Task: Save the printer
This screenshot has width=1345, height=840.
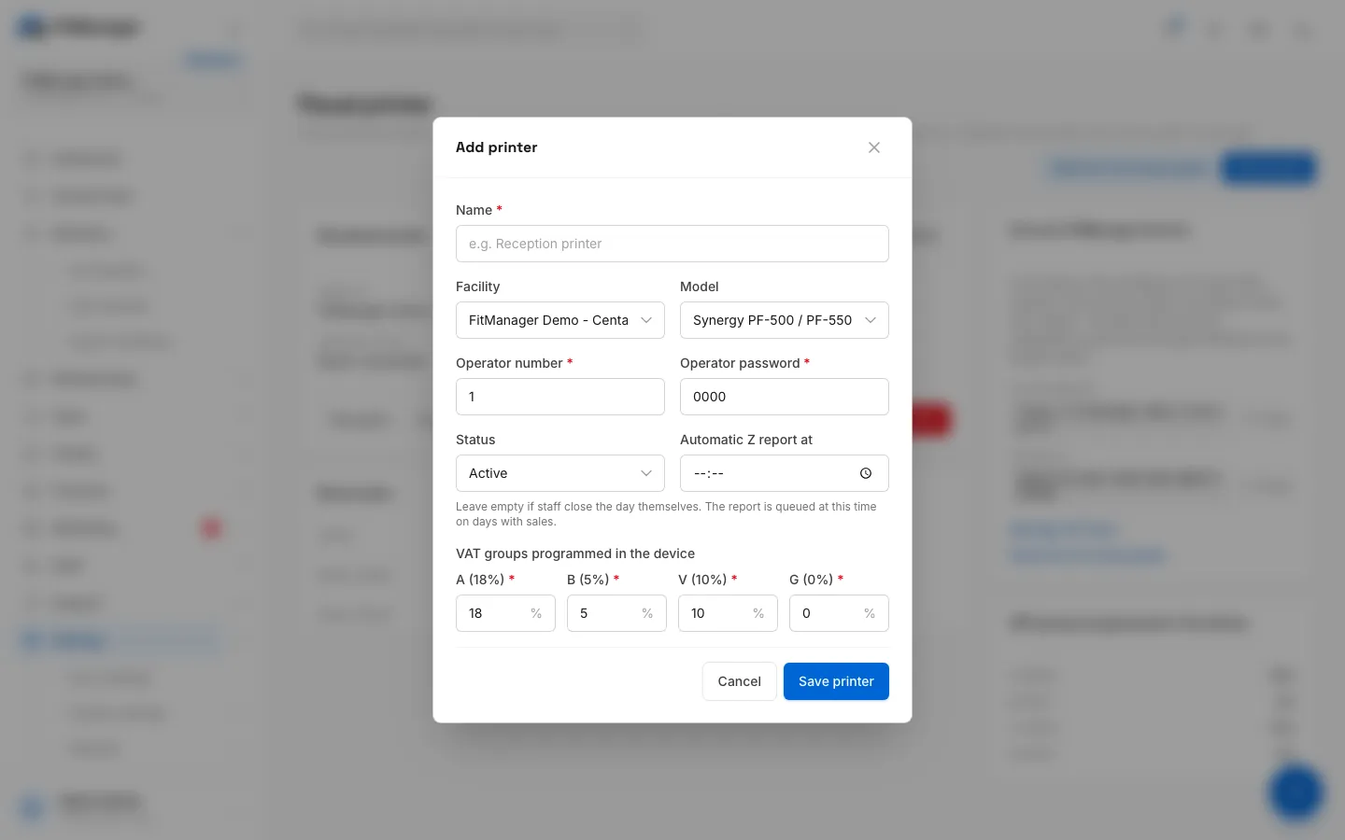Action: click(x=836, y=681)
